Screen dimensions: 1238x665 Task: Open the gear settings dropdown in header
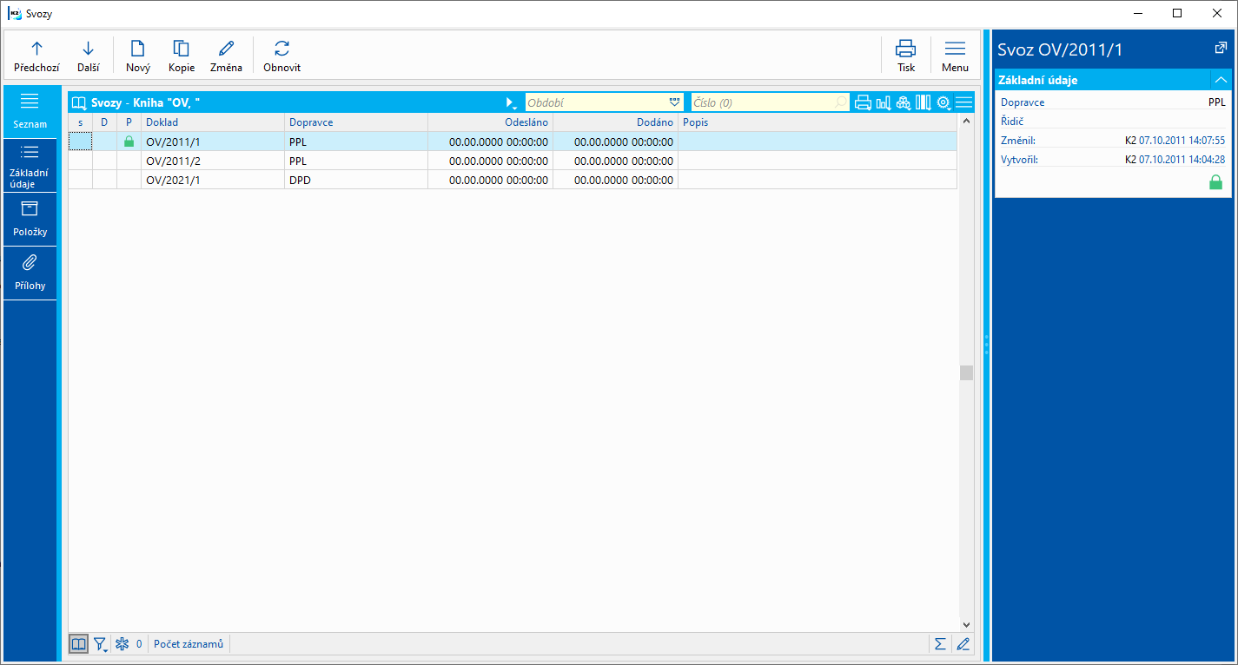[x=944, y=102]
